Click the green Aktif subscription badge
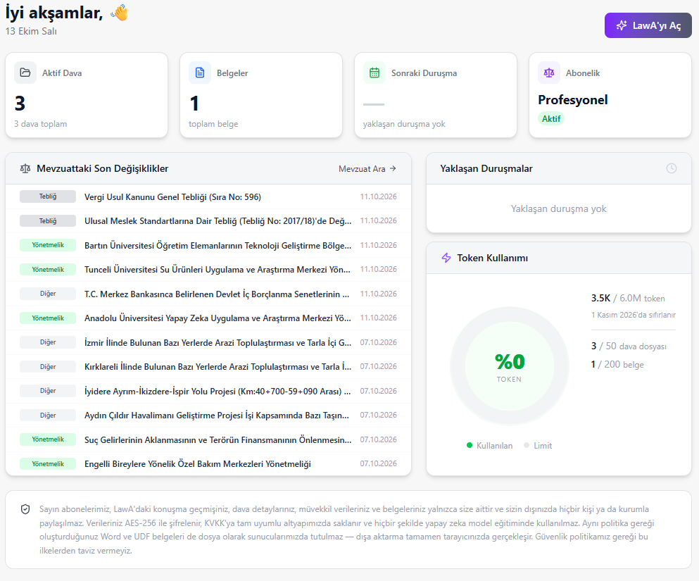The width and height of the screenshot is (699, 581). 551,118
